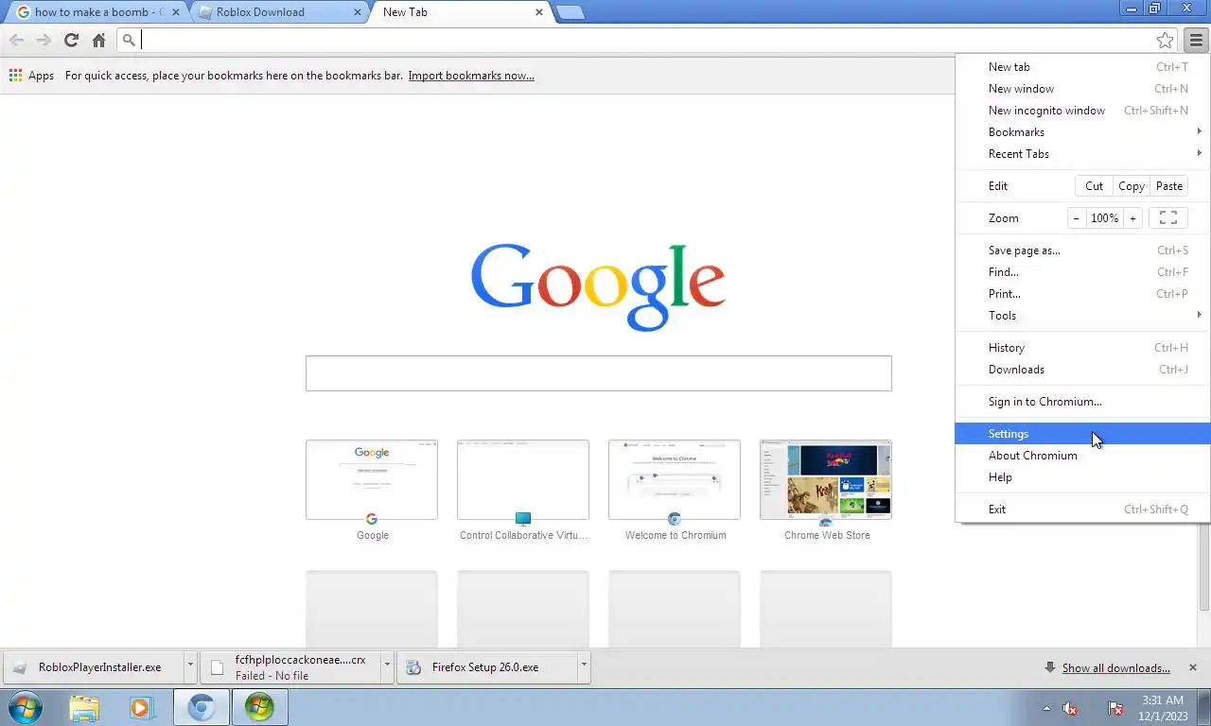Expand the Recent Tabs submenu

1083,154
